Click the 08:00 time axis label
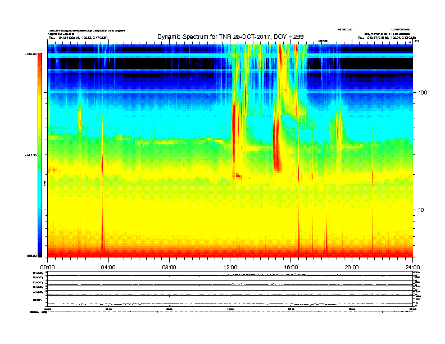Viewport: 445px width, 344px height. (x=169, y=268)
